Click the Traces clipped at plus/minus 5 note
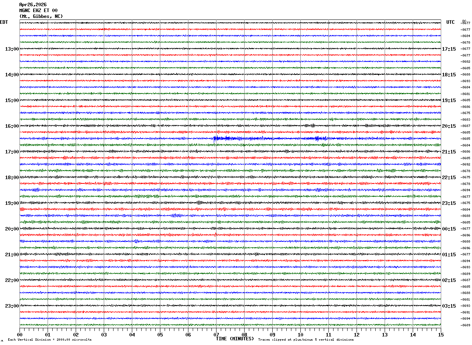The image size is (472, 345). pos(306,340)
